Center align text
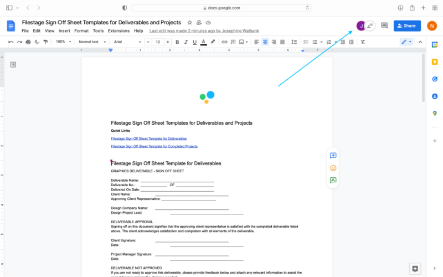Image resolution: width=443 pixels, height=277 pixels. pos(265,42)
